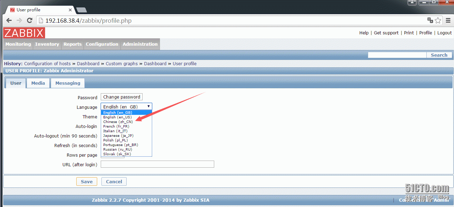Choose Portuguese (pt_BR) language
The image size is (454, 207).
(x=126, y=145)
